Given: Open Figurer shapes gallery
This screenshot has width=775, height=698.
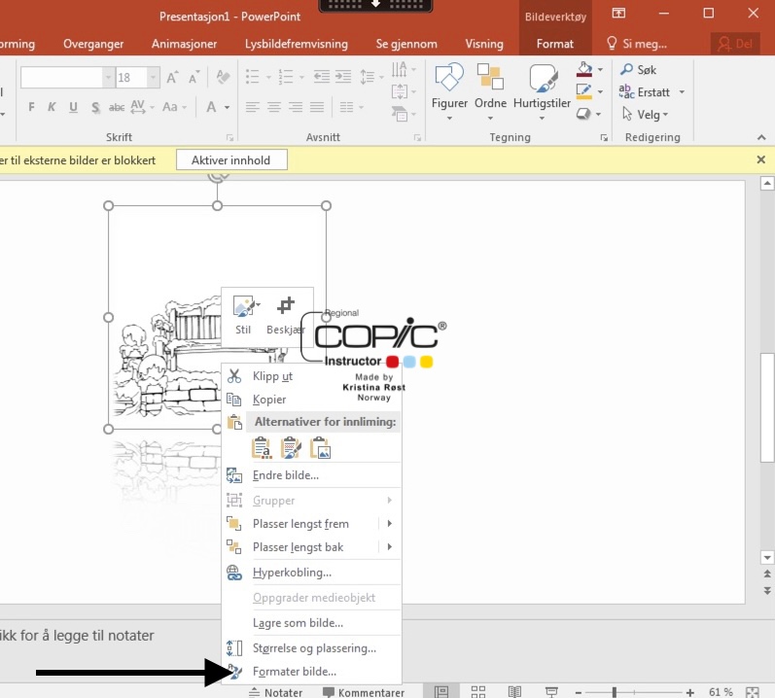Looking at the screenshot, I should [x=449, y=91].
